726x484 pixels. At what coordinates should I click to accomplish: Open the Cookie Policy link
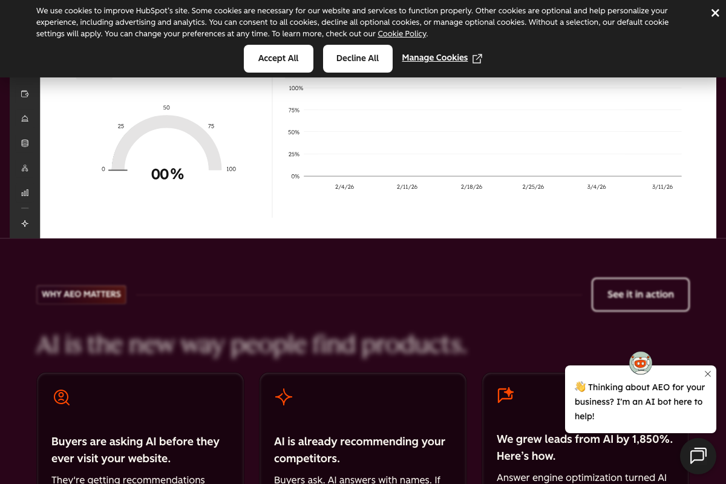tap(402, 34)
